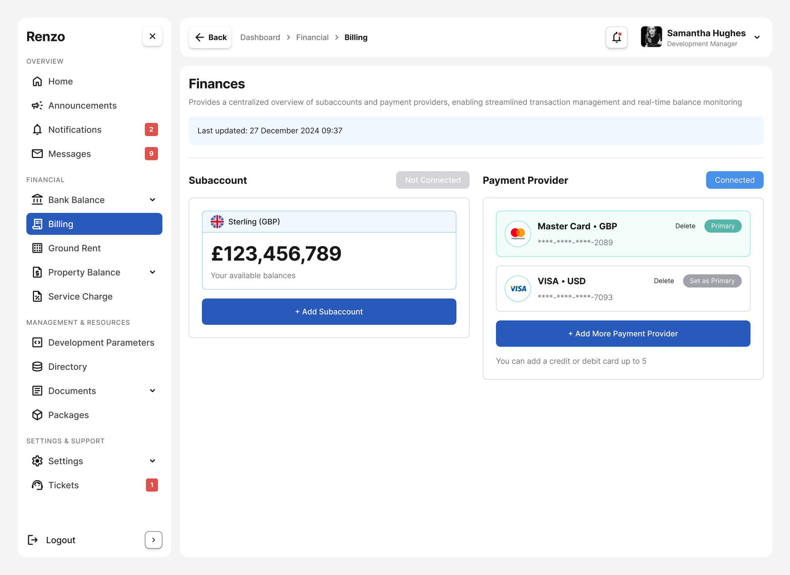Click the Home house icon

click(x=37, y=81)
